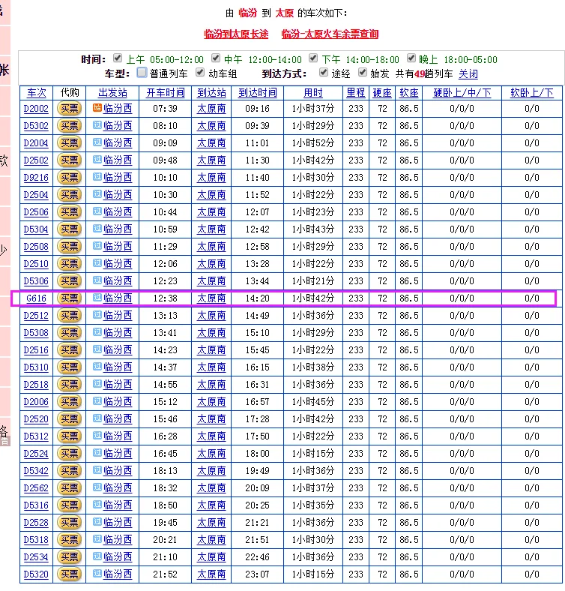
Task: Sort by the 硬卧上/中/下 column header
Action: (462, 93)
